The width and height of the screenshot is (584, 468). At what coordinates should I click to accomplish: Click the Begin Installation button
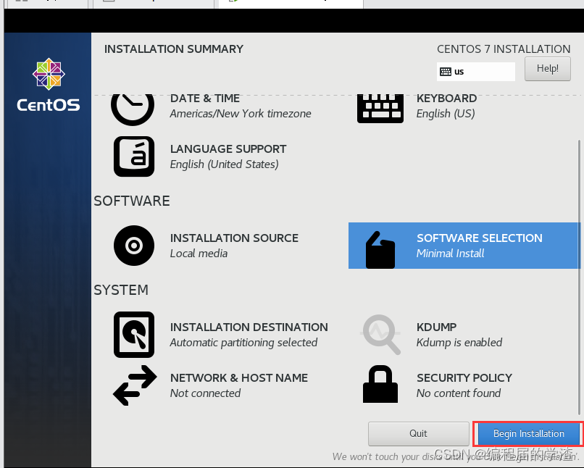coord(528,434)
